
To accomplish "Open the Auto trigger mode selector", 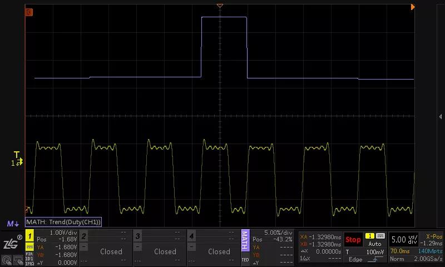I will click(x=375, y=244).
